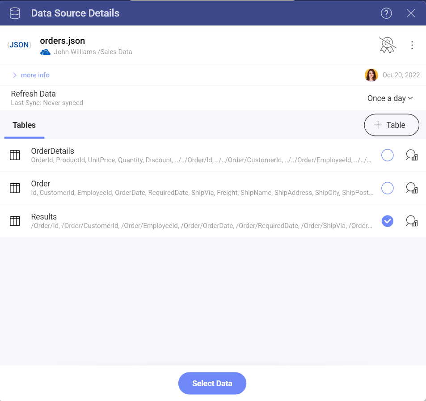Switch to the Tables tab
426x401 pixels.
[x=24, y=125]
